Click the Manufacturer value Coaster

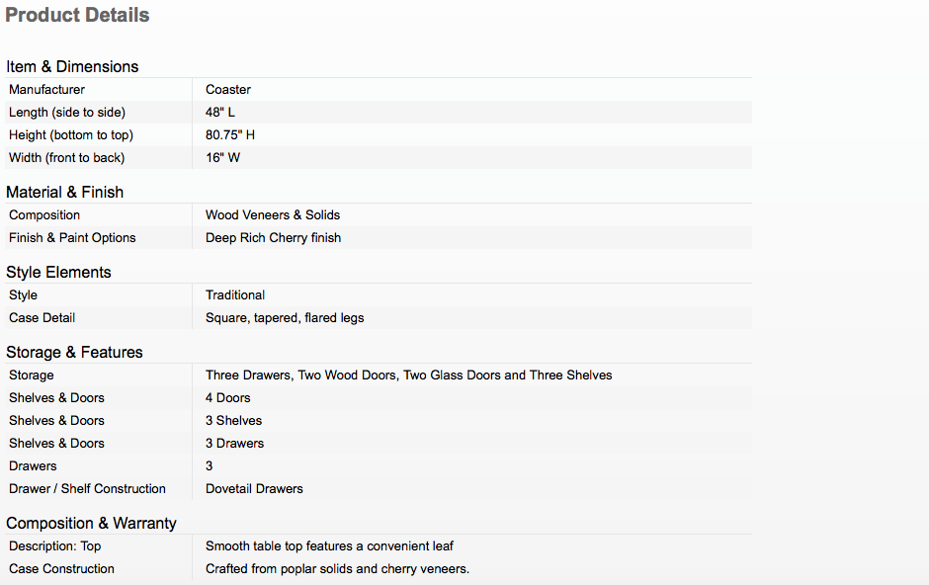pyautogui.click(x=228, y=89)
